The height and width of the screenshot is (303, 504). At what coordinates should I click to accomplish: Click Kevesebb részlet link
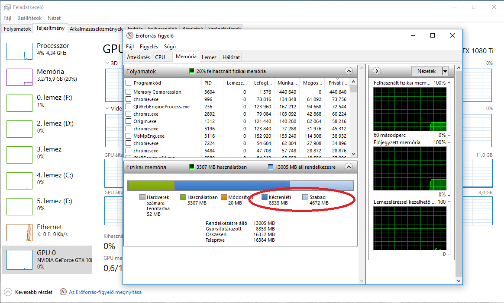34,292
